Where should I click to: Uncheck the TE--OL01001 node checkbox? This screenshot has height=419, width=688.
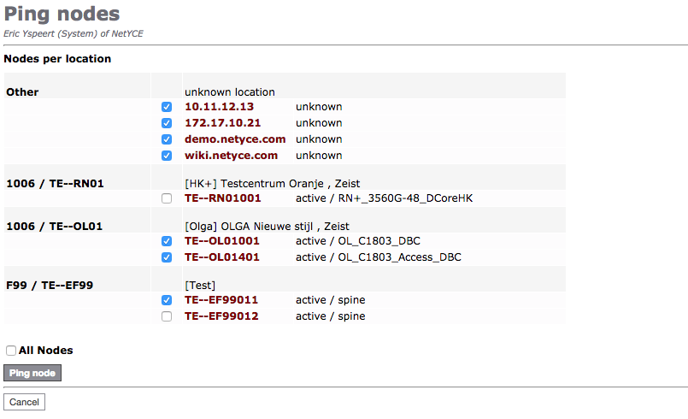[167, 241]
